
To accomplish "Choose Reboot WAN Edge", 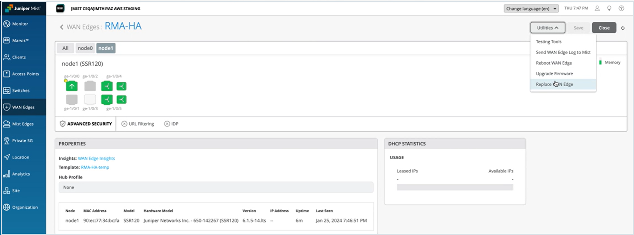I will pos(563,63).
